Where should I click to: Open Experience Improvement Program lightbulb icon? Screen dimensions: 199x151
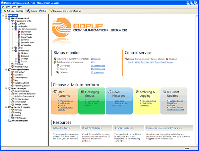click(51, 11)
